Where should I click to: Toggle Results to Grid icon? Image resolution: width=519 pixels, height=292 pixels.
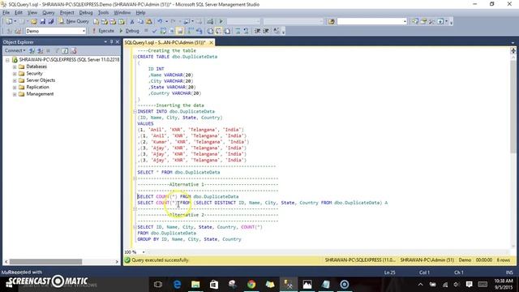pyautogui.click(x=219, y=31)
